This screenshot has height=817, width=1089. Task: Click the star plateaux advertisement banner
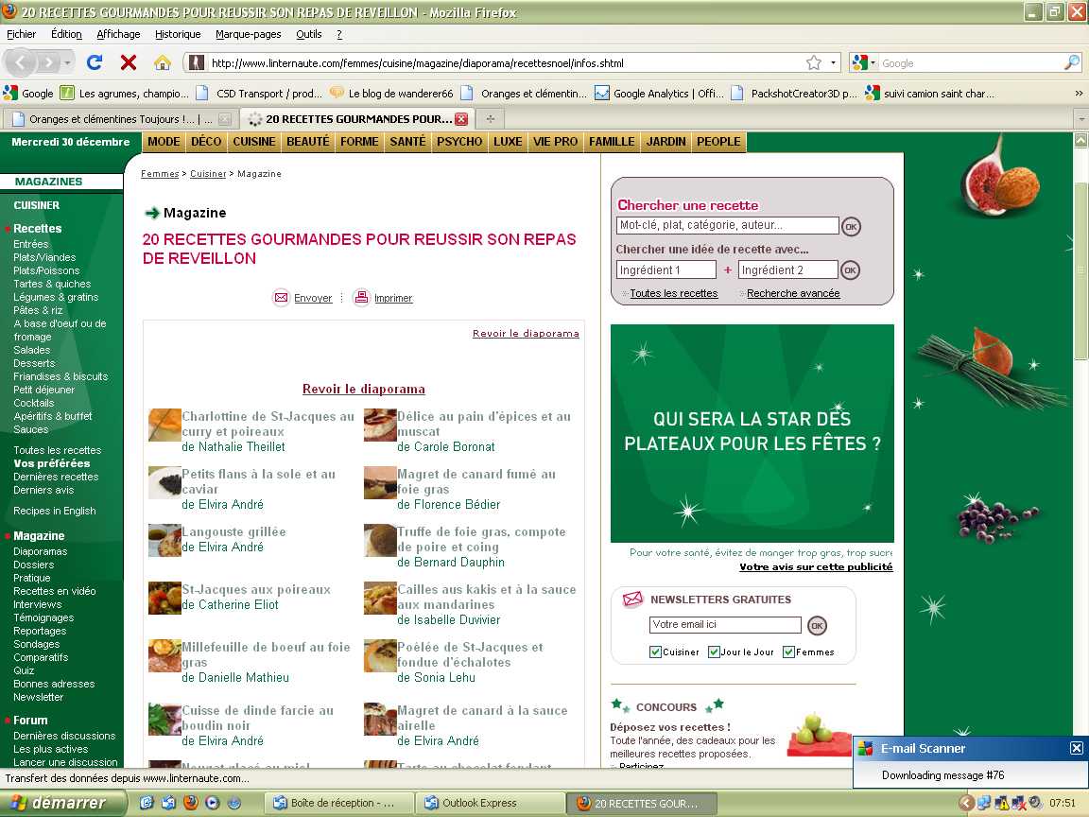pos(752,433)
